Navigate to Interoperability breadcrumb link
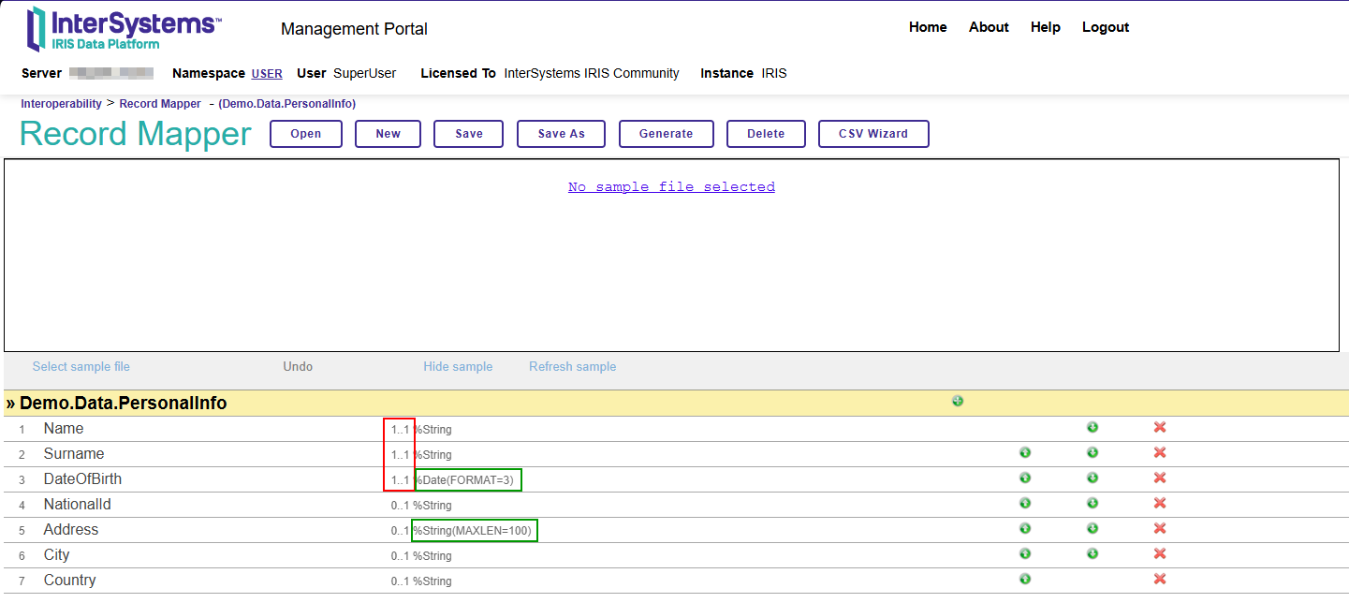Image resolution: width=1349 pixels, height=603 pixels. [x=61, y=104]
